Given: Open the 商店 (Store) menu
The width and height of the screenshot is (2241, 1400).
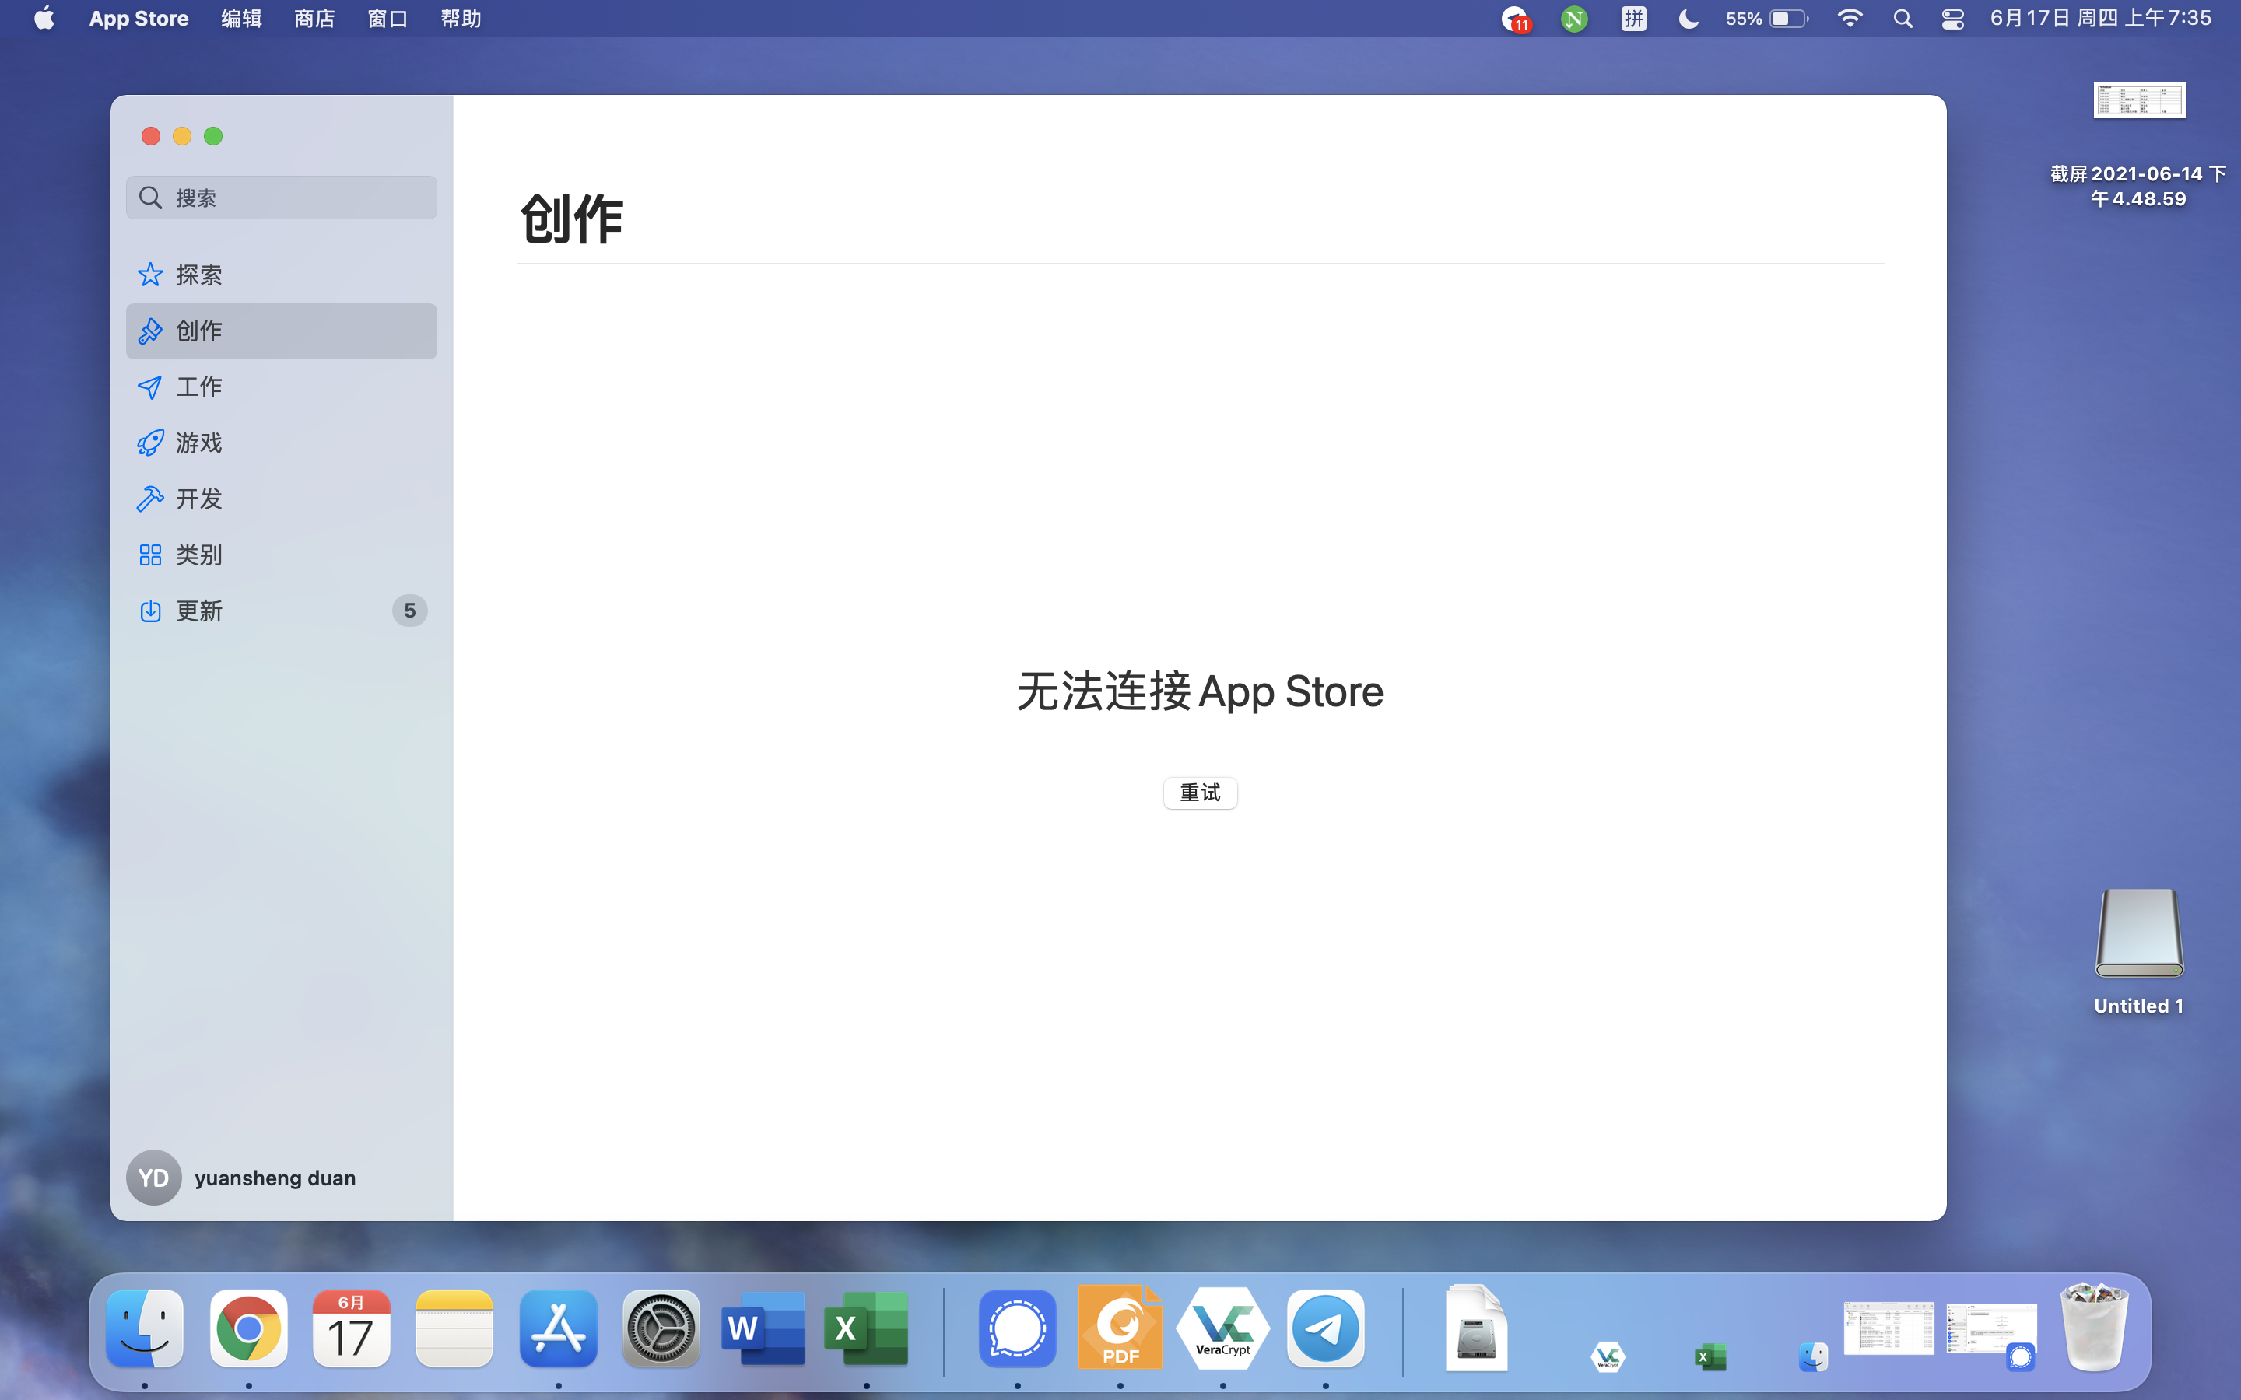Looking at the screenshot, I should [314, 19].
